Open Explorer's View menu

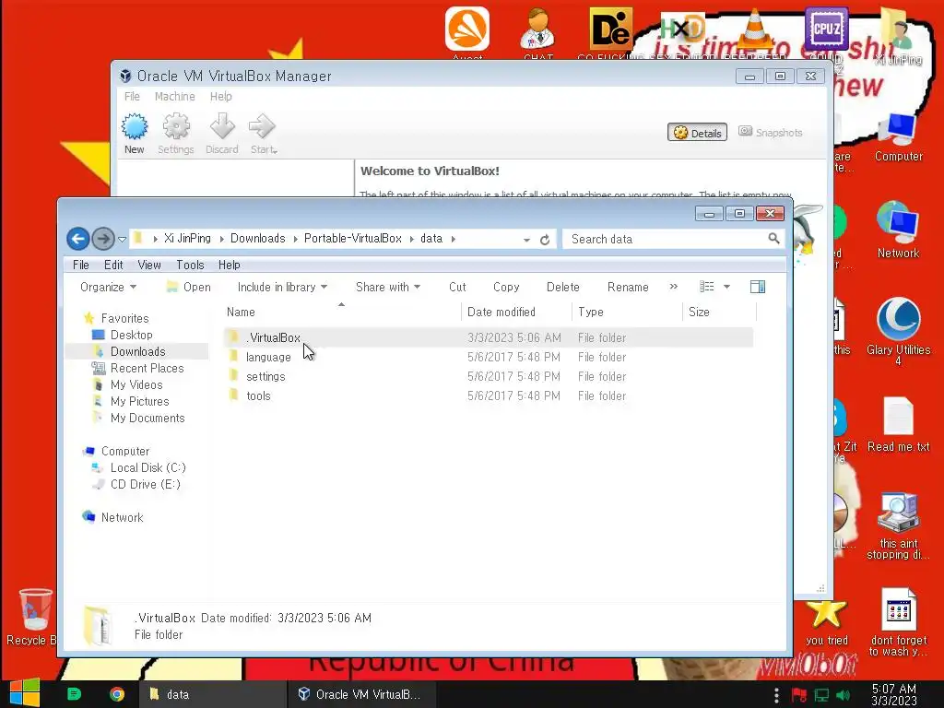point(149,265)
